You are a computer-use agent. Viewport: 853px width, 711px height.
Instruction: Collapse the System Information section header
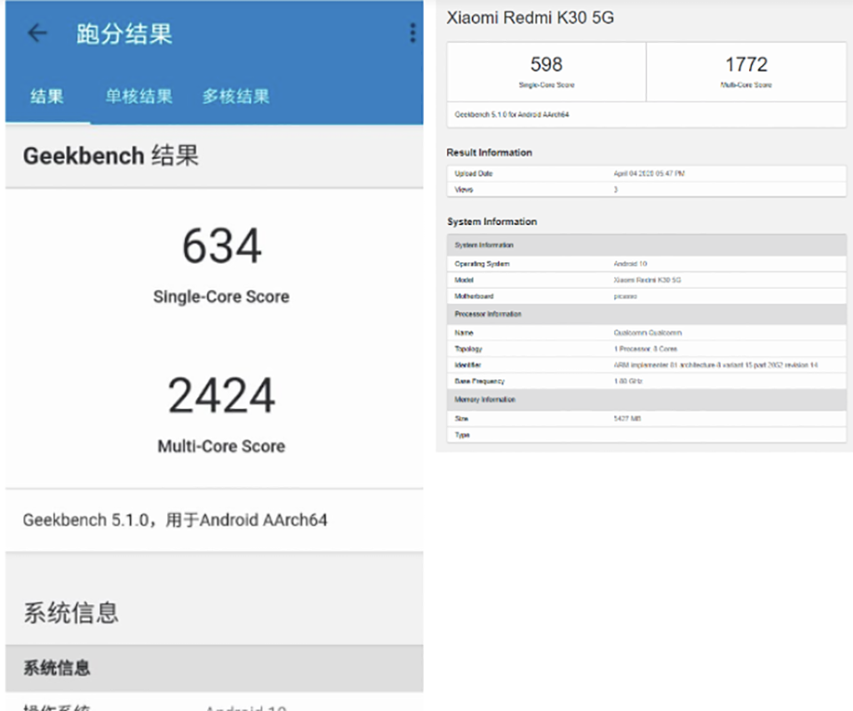click(646, 244)
